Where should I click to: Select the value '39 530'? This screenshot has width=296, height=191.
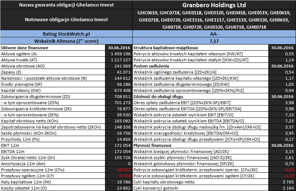pyautogui.click(x=124, y=115)
